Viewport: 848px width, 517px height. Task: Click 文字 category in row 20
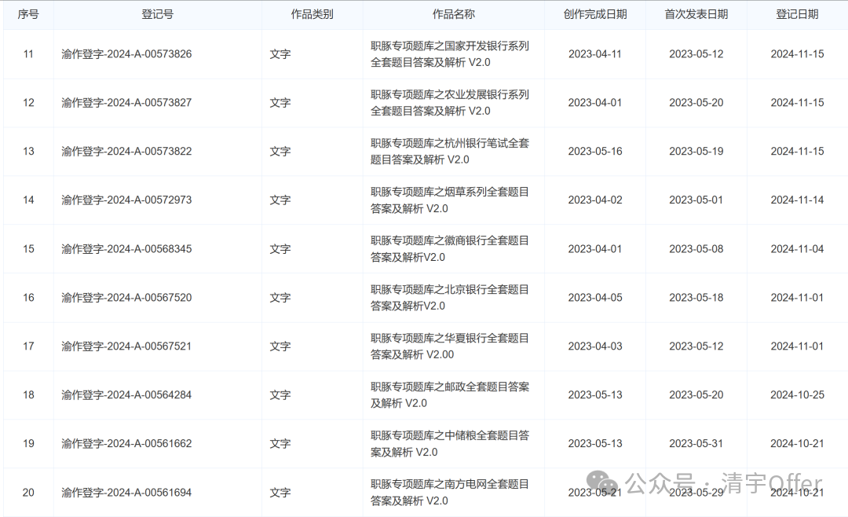280,493
